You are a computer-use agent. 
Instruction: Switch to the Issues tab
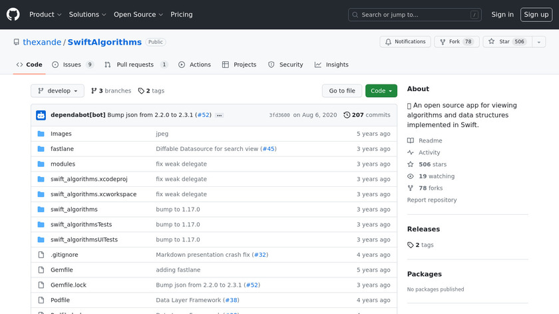(x=72, y=65)
